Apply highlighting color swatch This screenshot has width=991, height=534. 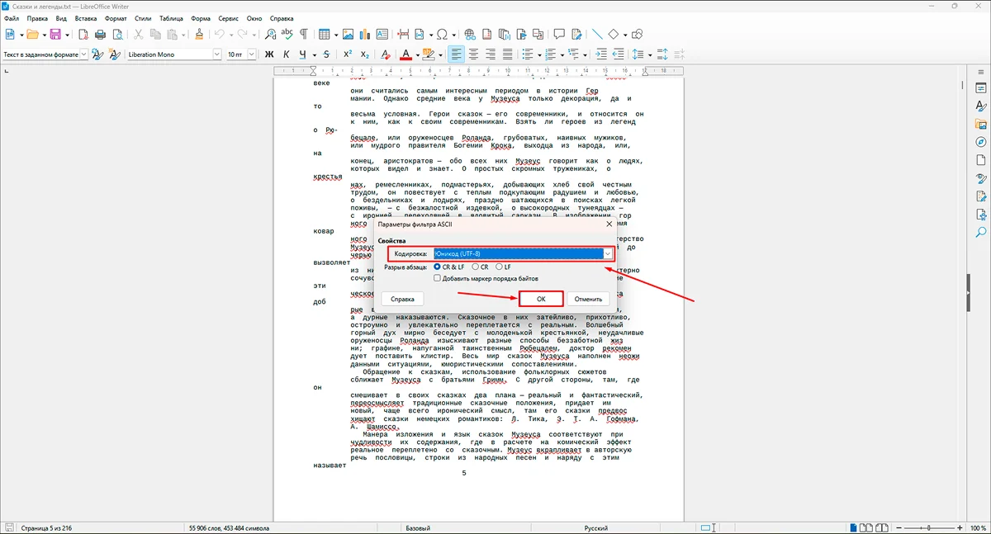tap(428, 54)
